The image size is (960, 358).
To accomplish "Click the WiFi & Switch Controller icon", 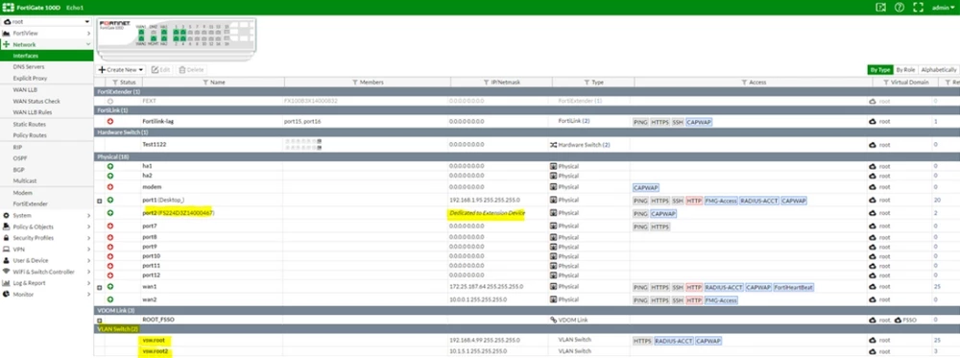I will pos(7,272).
